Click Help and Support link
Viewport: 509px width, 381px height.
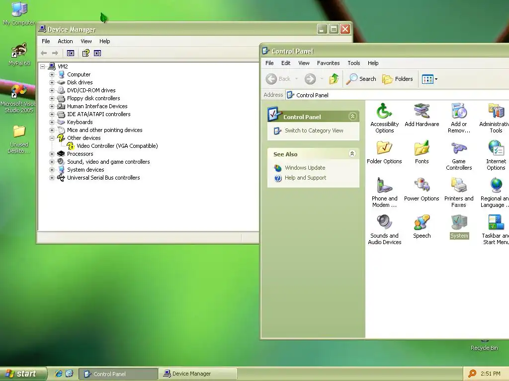coord(305,178)
